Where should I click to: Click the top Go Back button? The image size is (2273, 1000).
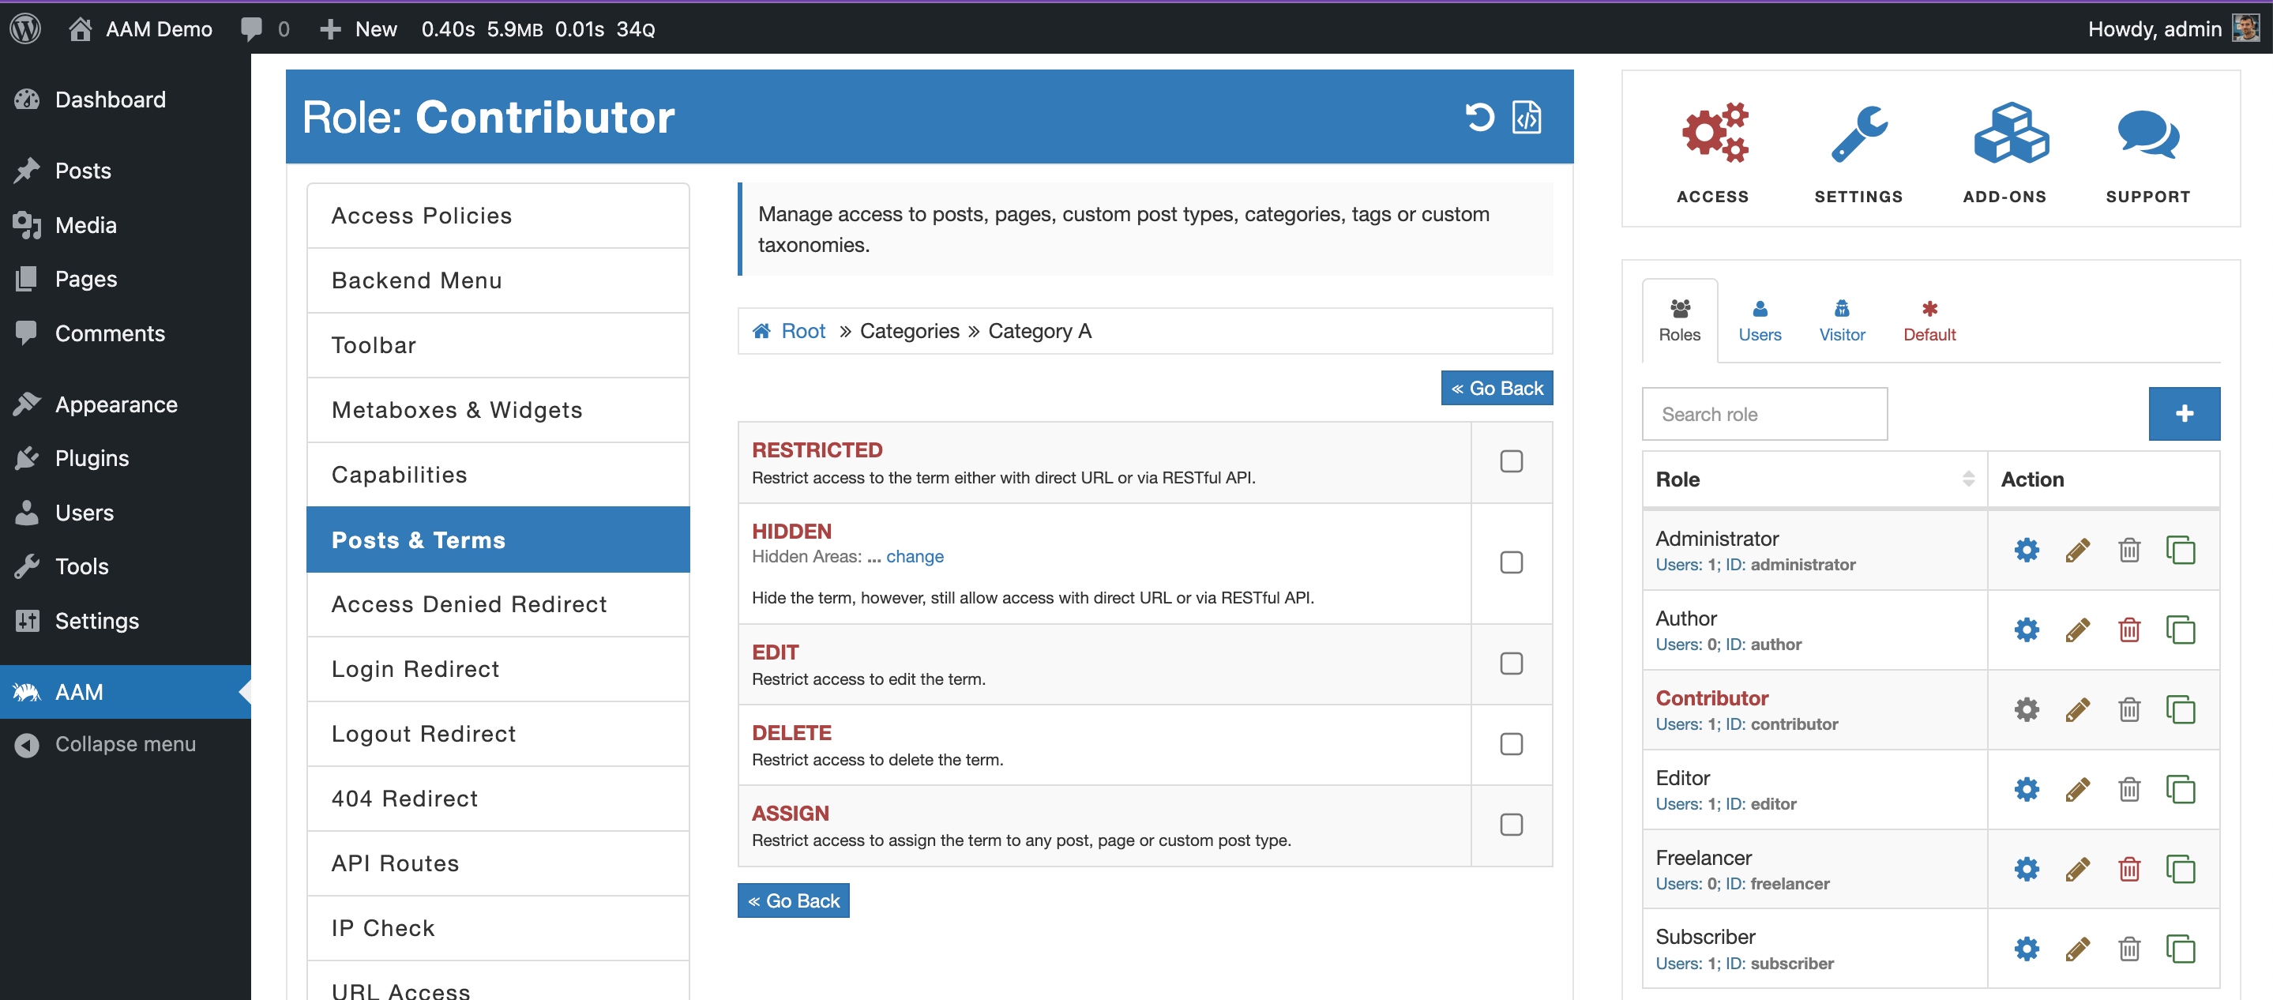[x=1497, y=388]
